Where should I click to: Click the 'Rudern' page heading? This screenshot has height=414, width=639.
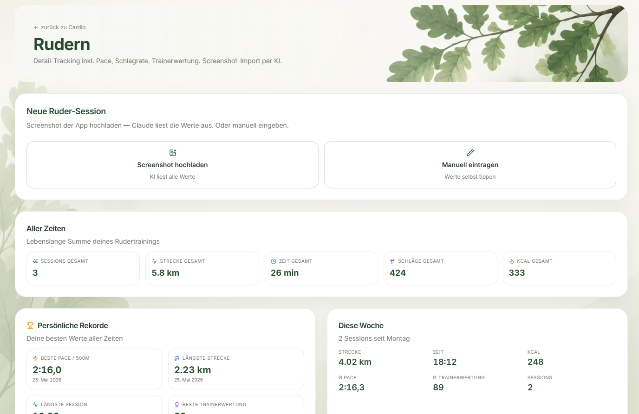[x=62, y=44]
